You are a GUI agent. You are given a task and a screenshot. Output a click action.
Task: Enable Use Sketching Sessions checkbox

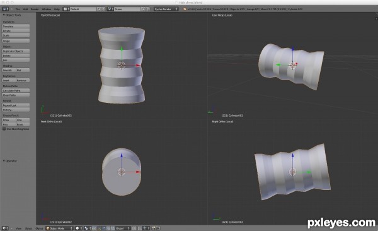[x=4, y=129]
